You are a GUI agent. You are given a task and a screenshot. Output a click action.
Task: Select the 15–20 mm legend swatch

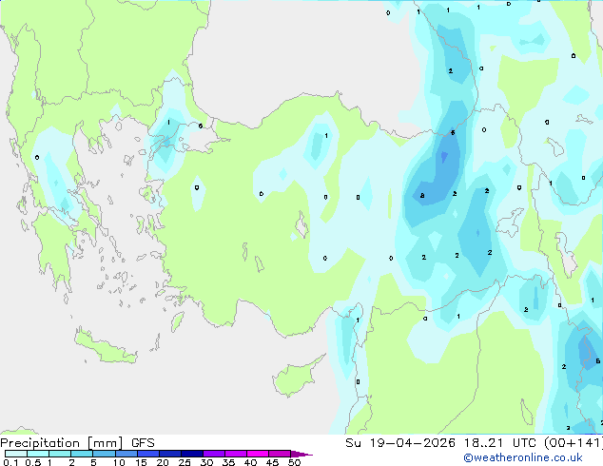pos(148,454)
